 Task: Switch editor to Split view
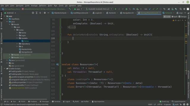[174, 16]
